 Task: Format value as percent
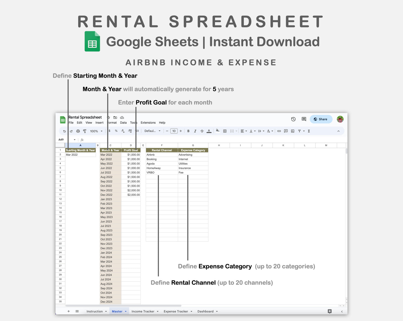click(x=116, y=131)
